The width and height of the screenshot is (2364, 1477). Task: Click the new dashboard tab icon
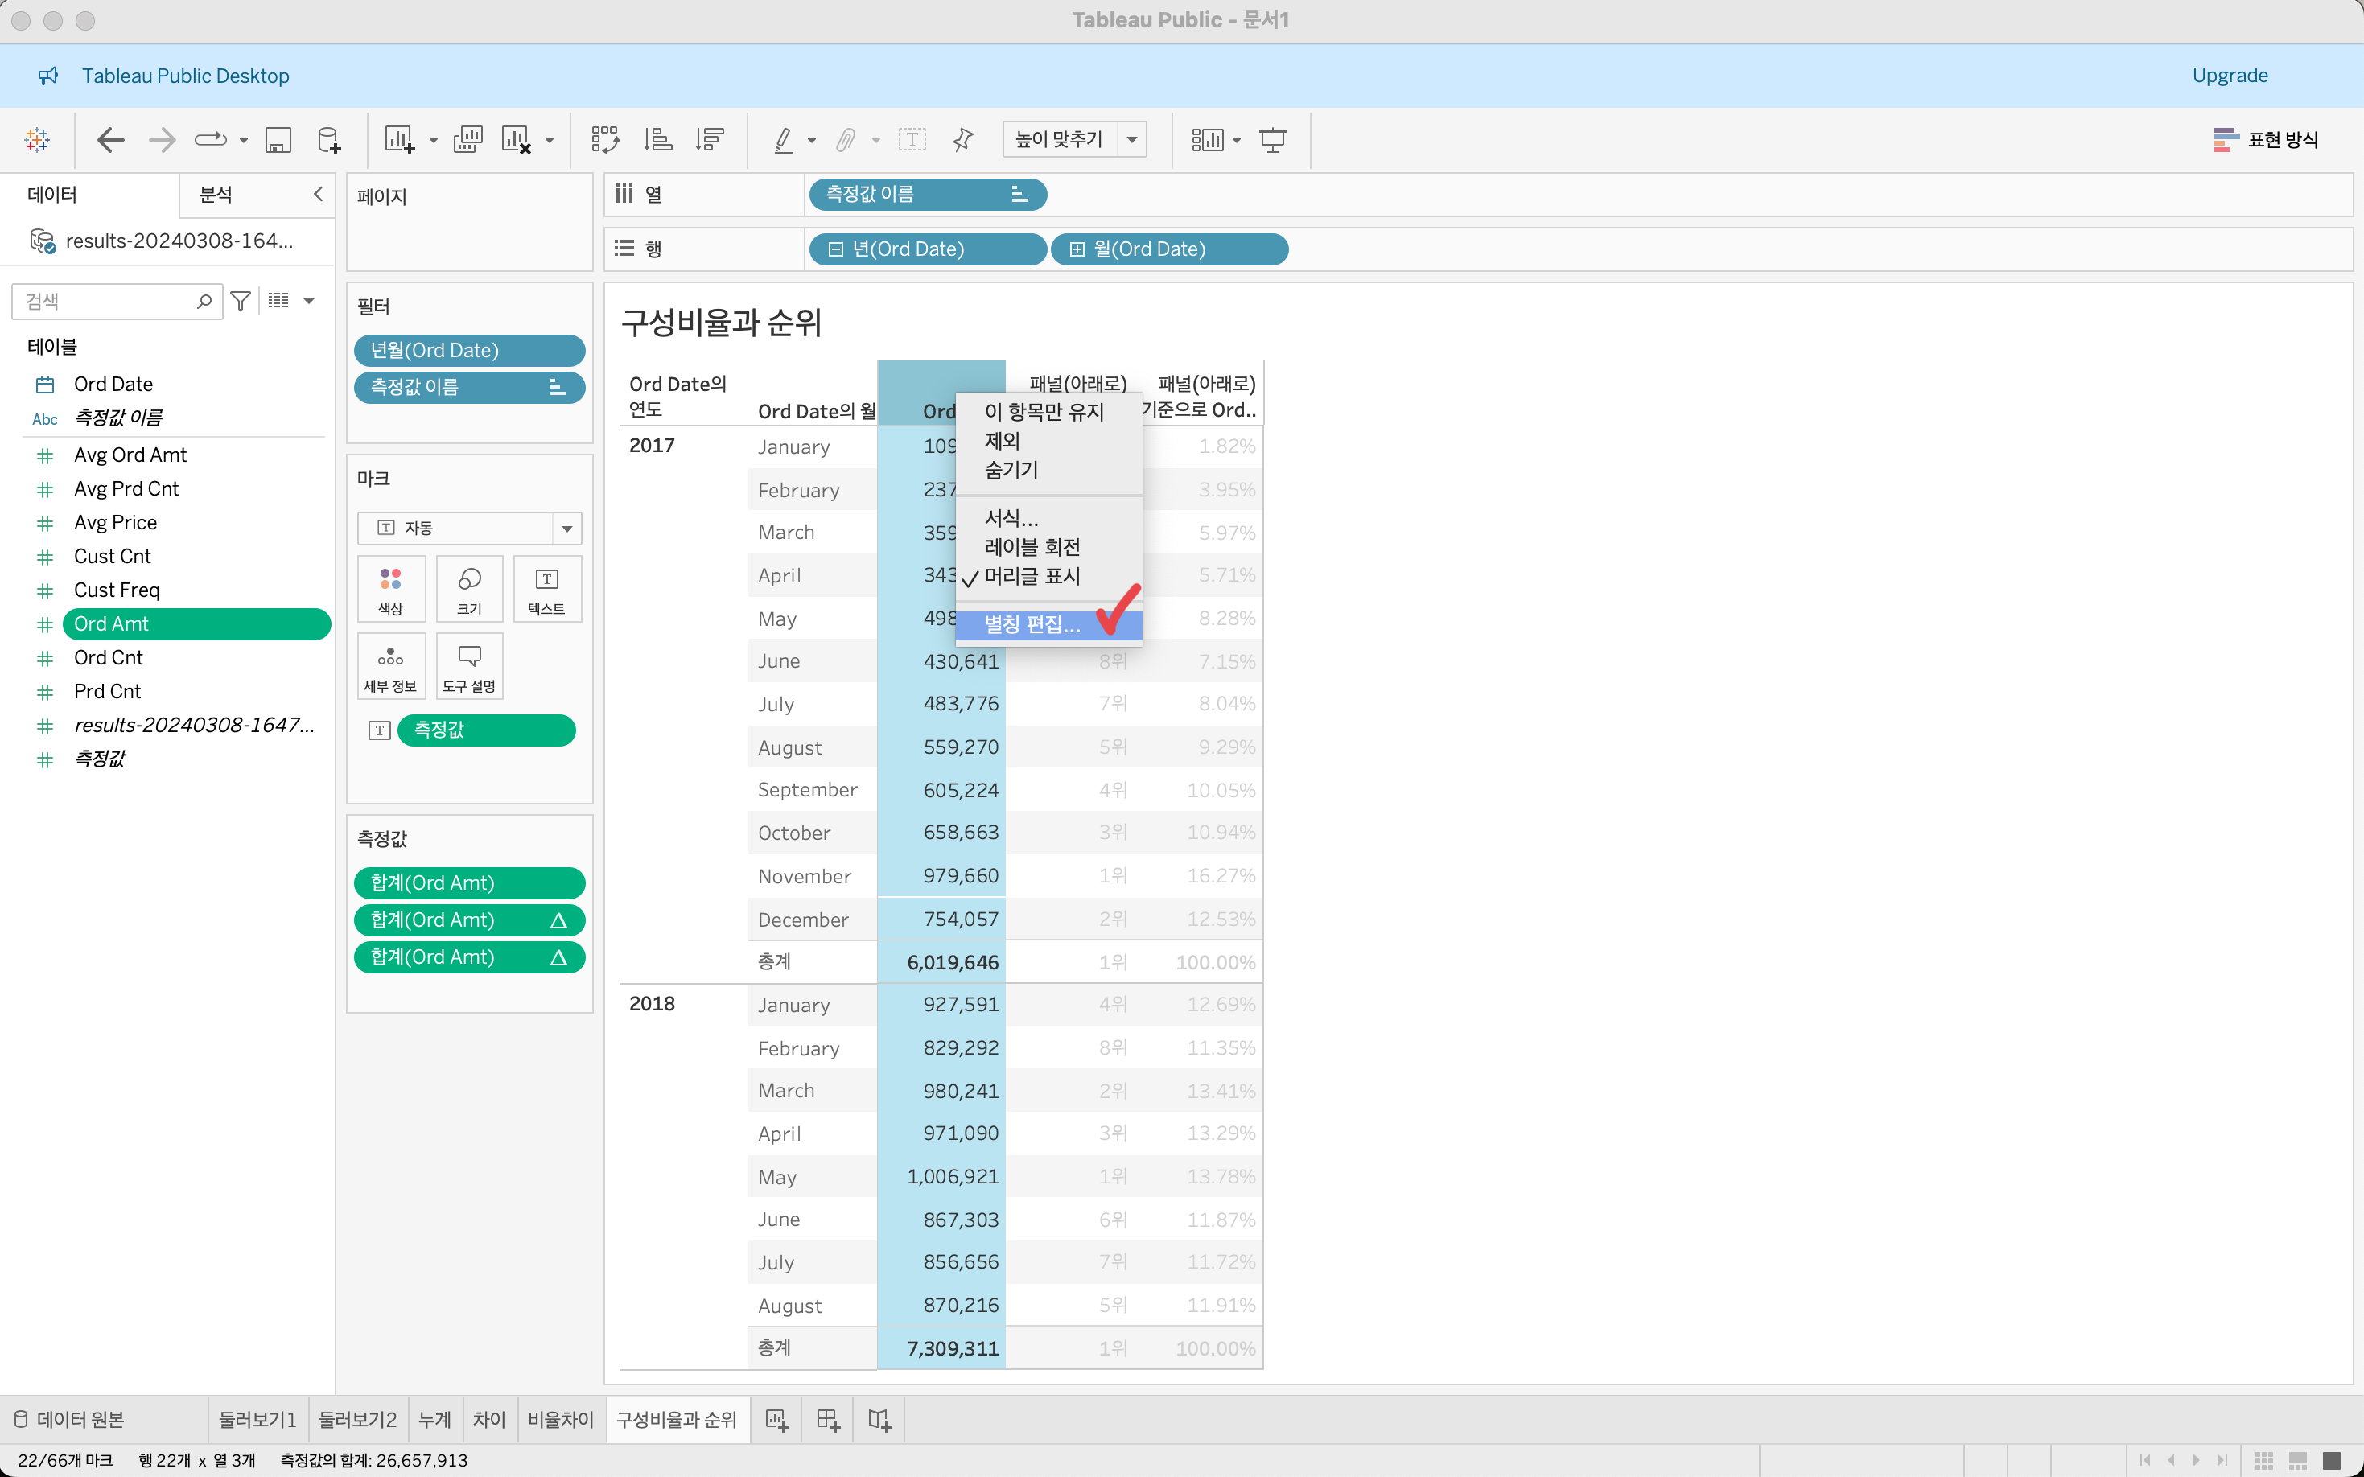tap(827, 1419)
